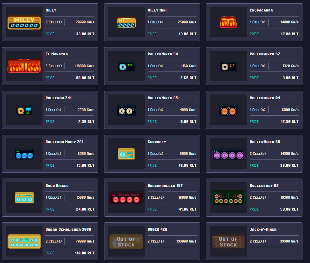Click the 99.00 RLT price of El Monstro

tap(86, 78)
